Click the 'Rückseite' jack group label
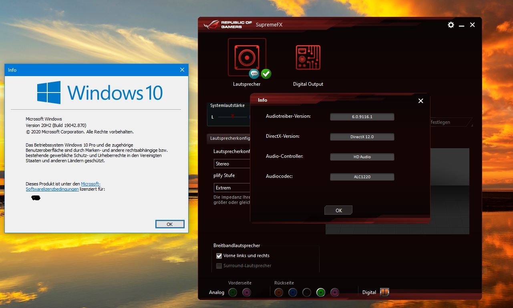 284,283
